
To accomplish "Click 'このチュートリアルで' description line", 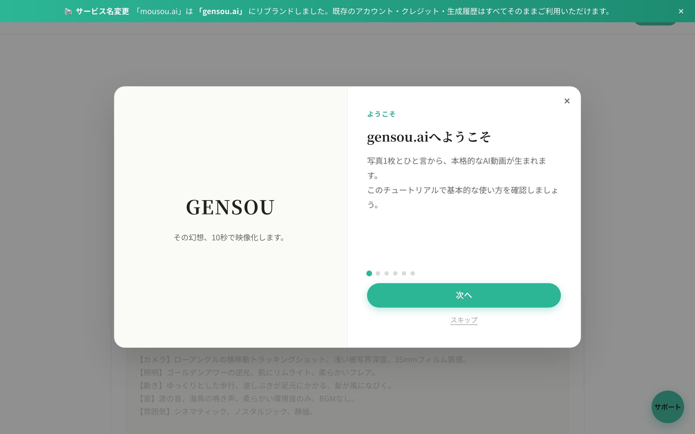I will point(463,197).
